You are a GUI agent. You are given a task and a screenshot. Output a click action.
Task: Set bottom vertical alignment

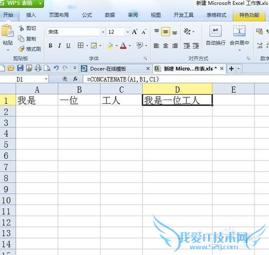[x=174, y=32]
